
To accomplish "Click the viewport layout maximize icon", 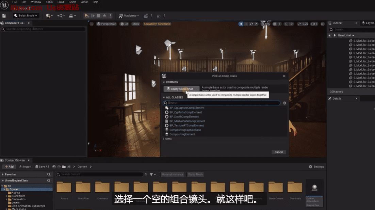I will pos(322,24).
